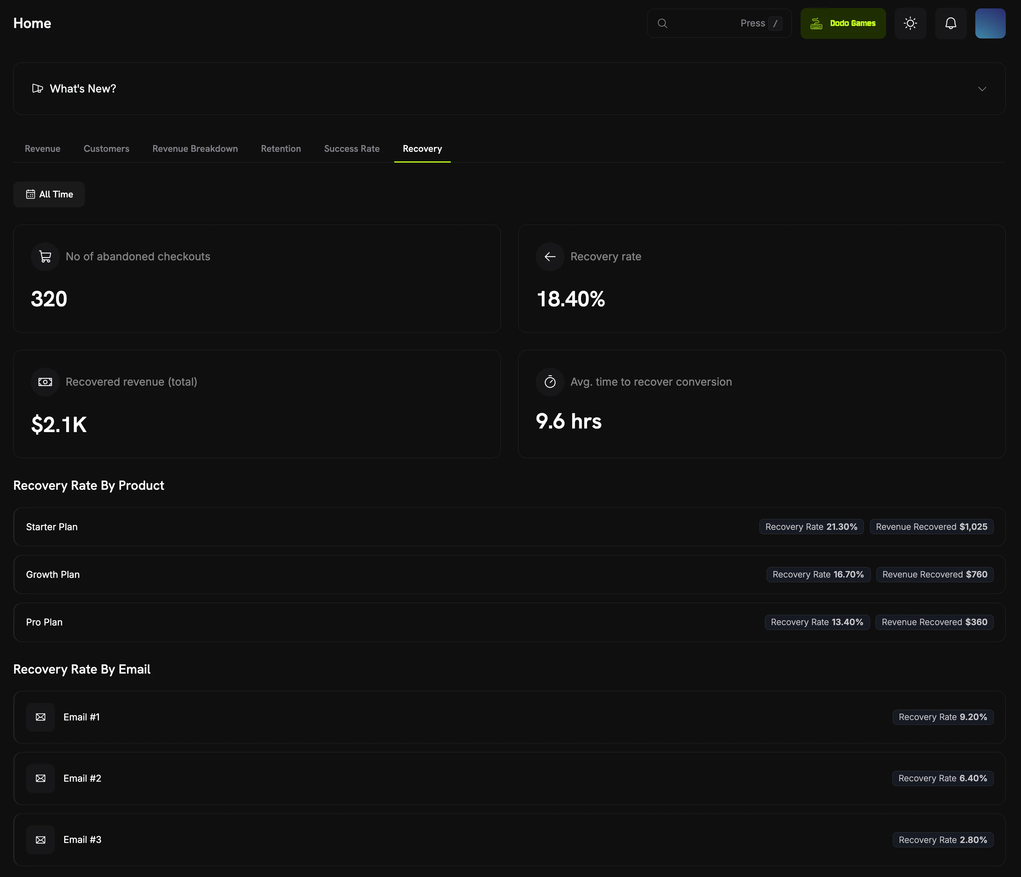This screenshot has height=877, width=1021.
Task: Click the stopwatch average time icon
Action: (550, 382)
